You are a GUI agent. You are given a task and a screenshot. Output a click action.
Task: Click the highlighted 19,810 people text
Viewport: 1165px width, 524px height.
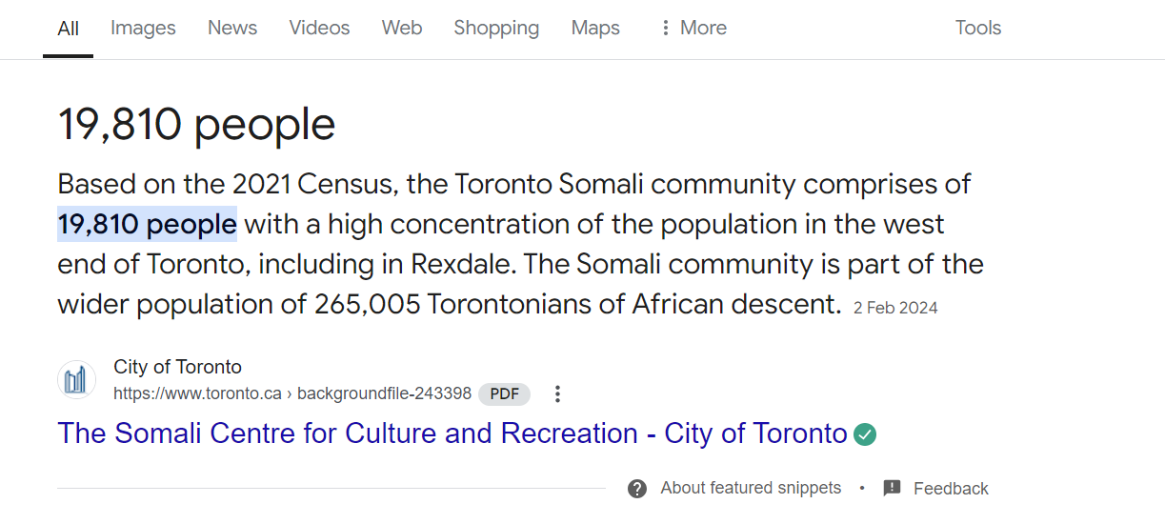click(x=147, y=225)
